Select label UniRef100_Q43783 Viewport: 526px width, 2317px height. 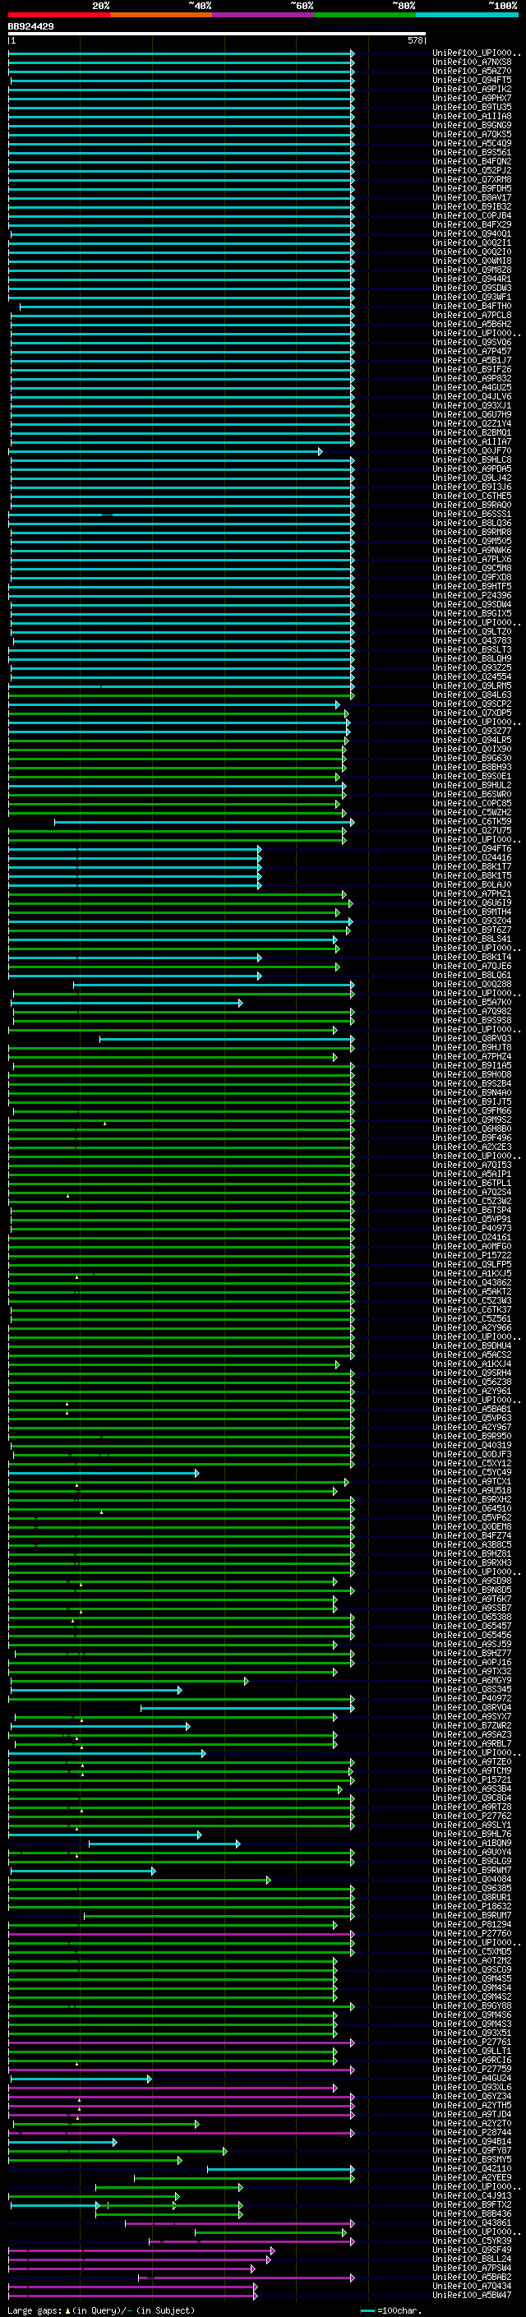(472, 640)
